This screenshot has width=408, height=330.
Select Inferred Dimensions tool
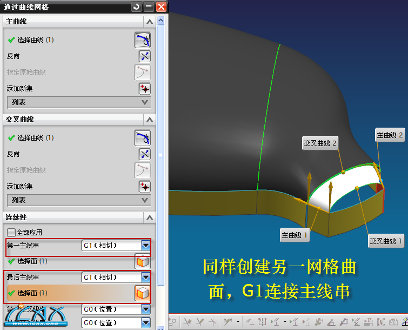(228, 322)
